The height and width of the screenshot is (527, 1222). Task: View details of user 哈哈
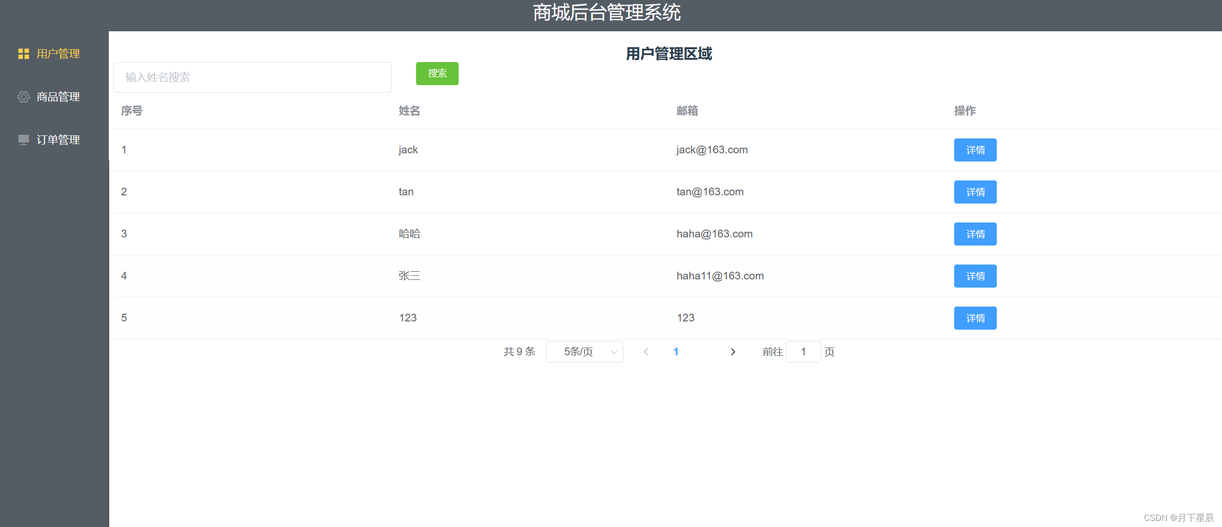point(975,234)
